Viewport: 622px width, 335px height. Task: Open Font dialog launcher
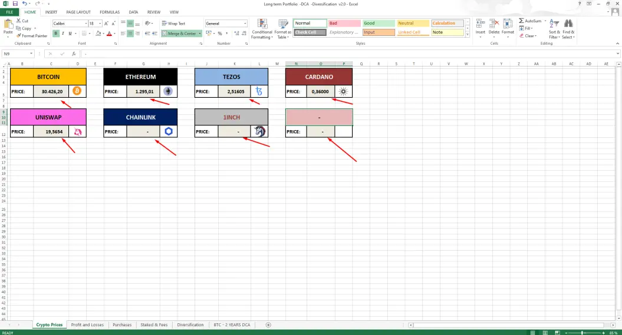(x=116, y=44)
